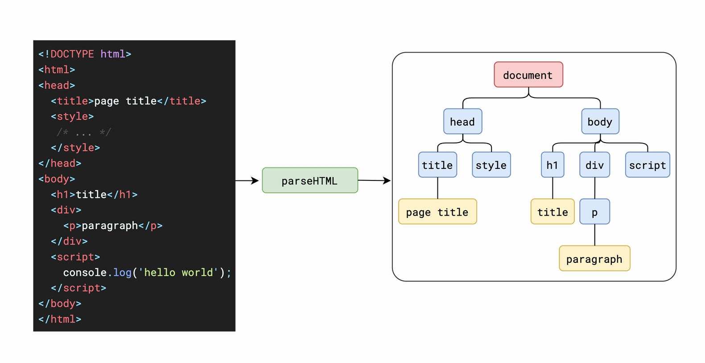Select the div node under body
Viewport: 705px width, 363px height.
595,165
